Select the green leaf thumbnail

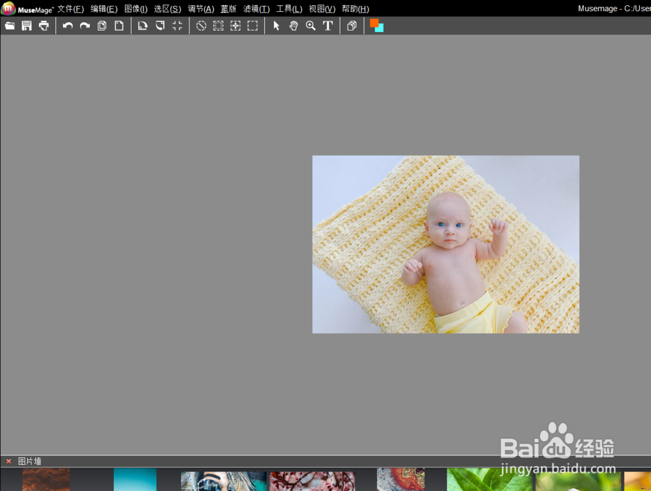pyautogui.click(x=489, y=479)
